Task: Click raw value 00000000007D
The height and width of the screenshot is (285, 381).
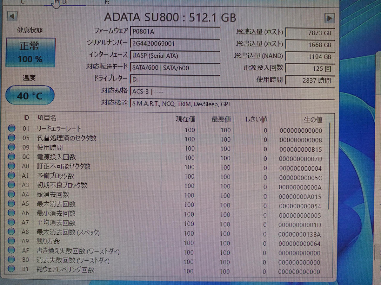Action: tap(300, 159)
